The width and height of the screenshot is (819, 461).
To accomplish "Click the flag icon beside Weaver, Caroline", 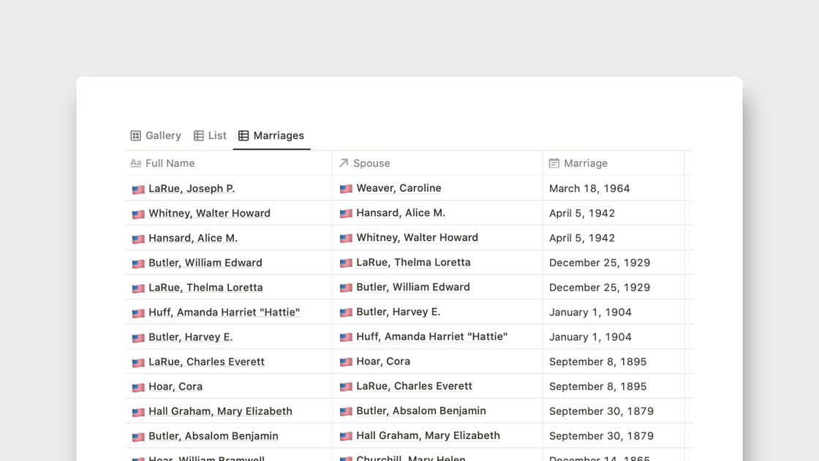I will [x=346, y=189].
